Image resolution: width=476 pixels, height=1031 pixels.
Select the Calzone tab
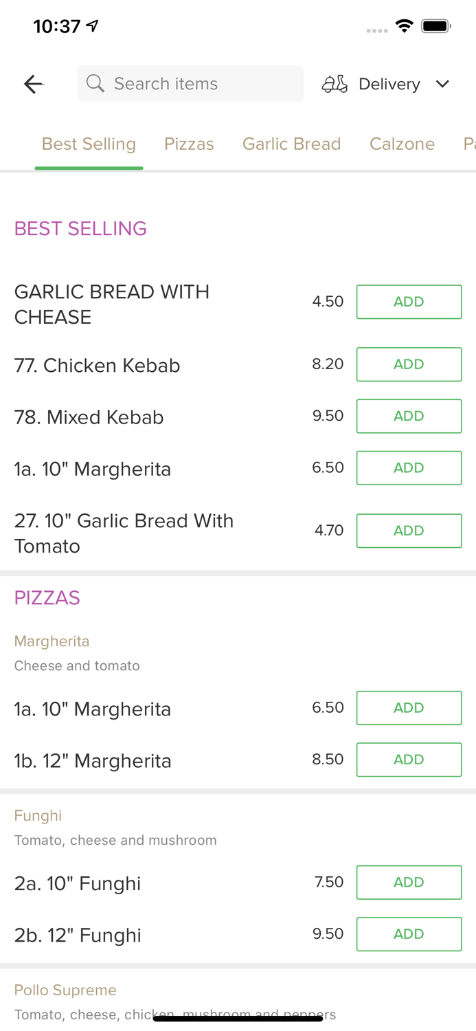click(x=403, y=144)
